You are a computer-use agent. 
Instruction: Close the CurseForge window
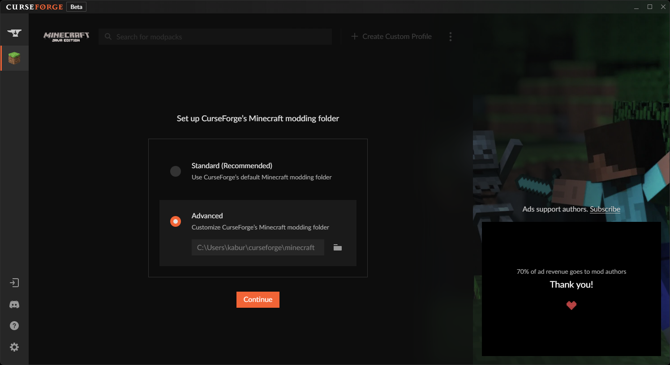(x=663, y=7)
